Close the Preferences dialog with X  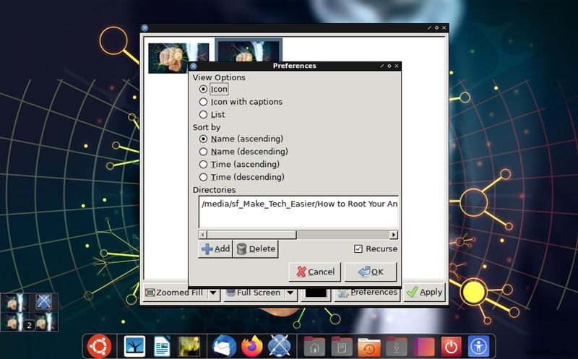[x=397, y=66]
